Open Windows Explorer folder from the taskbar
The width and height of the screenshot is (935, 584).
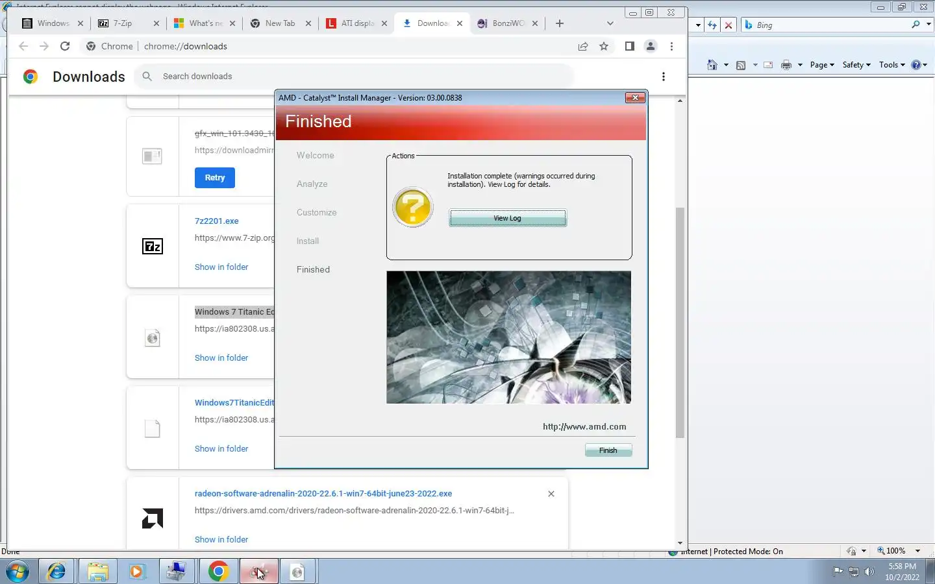[97, 572]
